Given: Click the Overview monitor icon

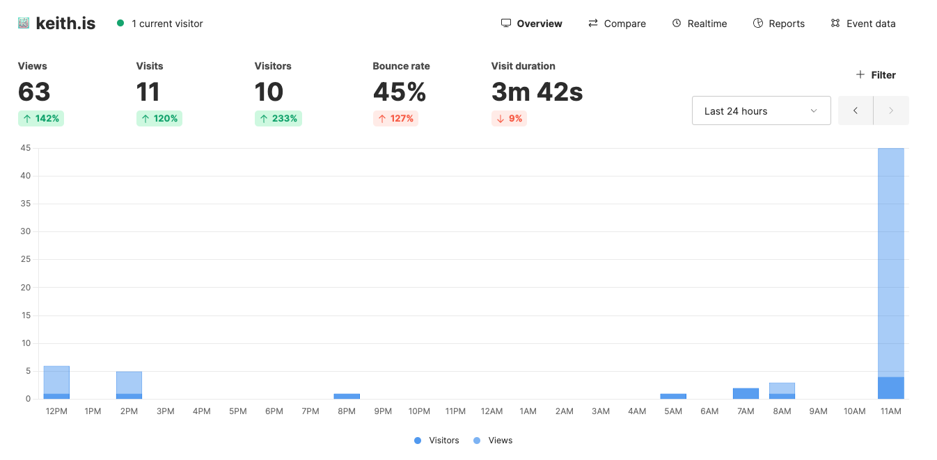Looking at the screenshot, I should pos(505,22).
